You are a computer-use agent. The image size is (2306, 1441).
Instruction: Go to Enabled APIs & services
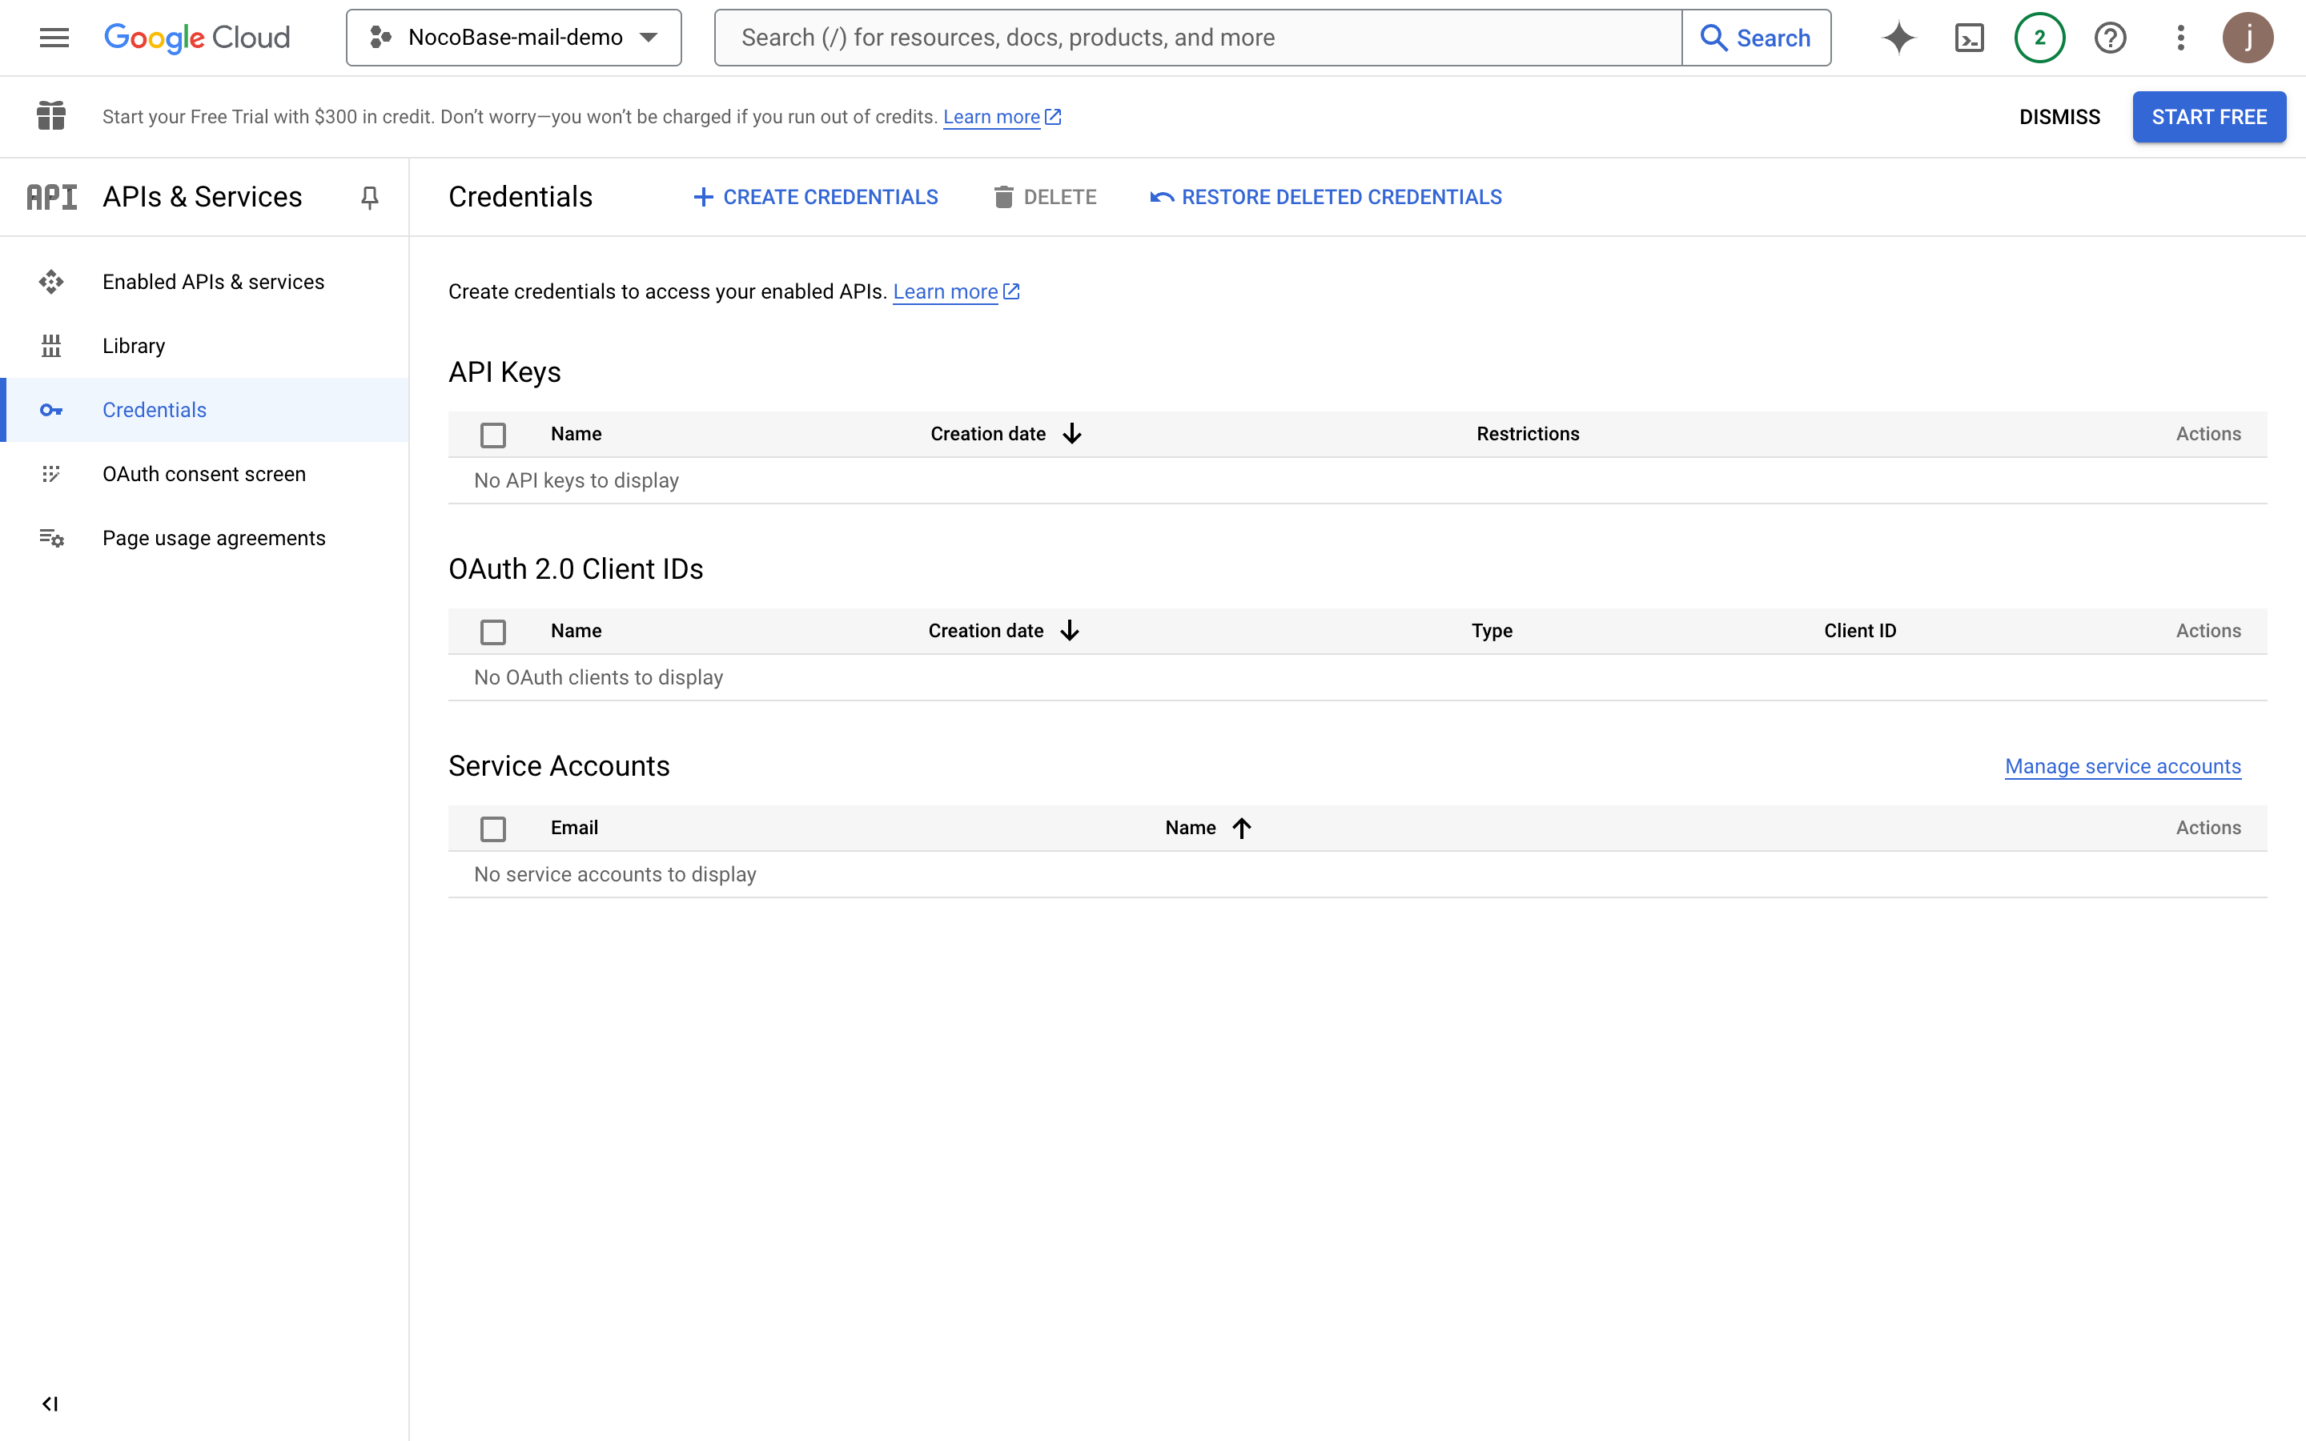[214, 282]
